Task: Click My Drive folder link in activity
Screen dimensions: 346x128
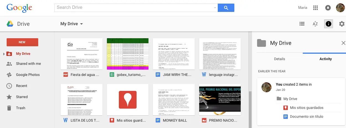Action: (290, 99)
